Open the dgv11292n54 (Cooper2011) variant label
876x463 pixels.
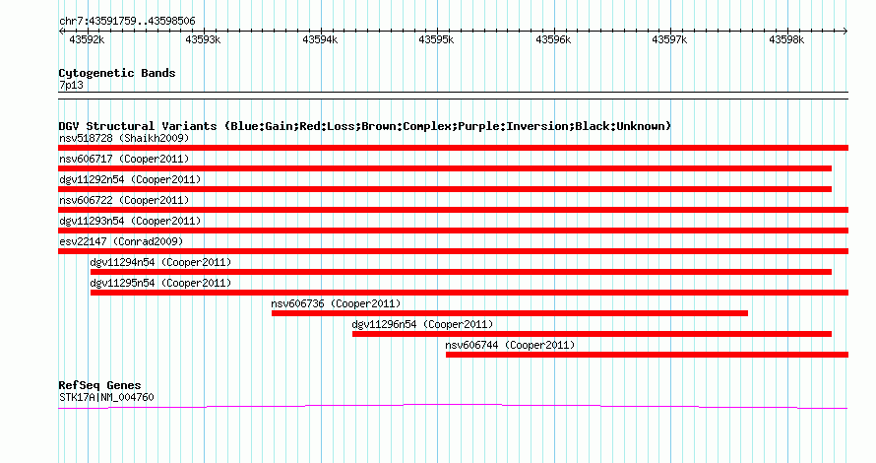130,179
